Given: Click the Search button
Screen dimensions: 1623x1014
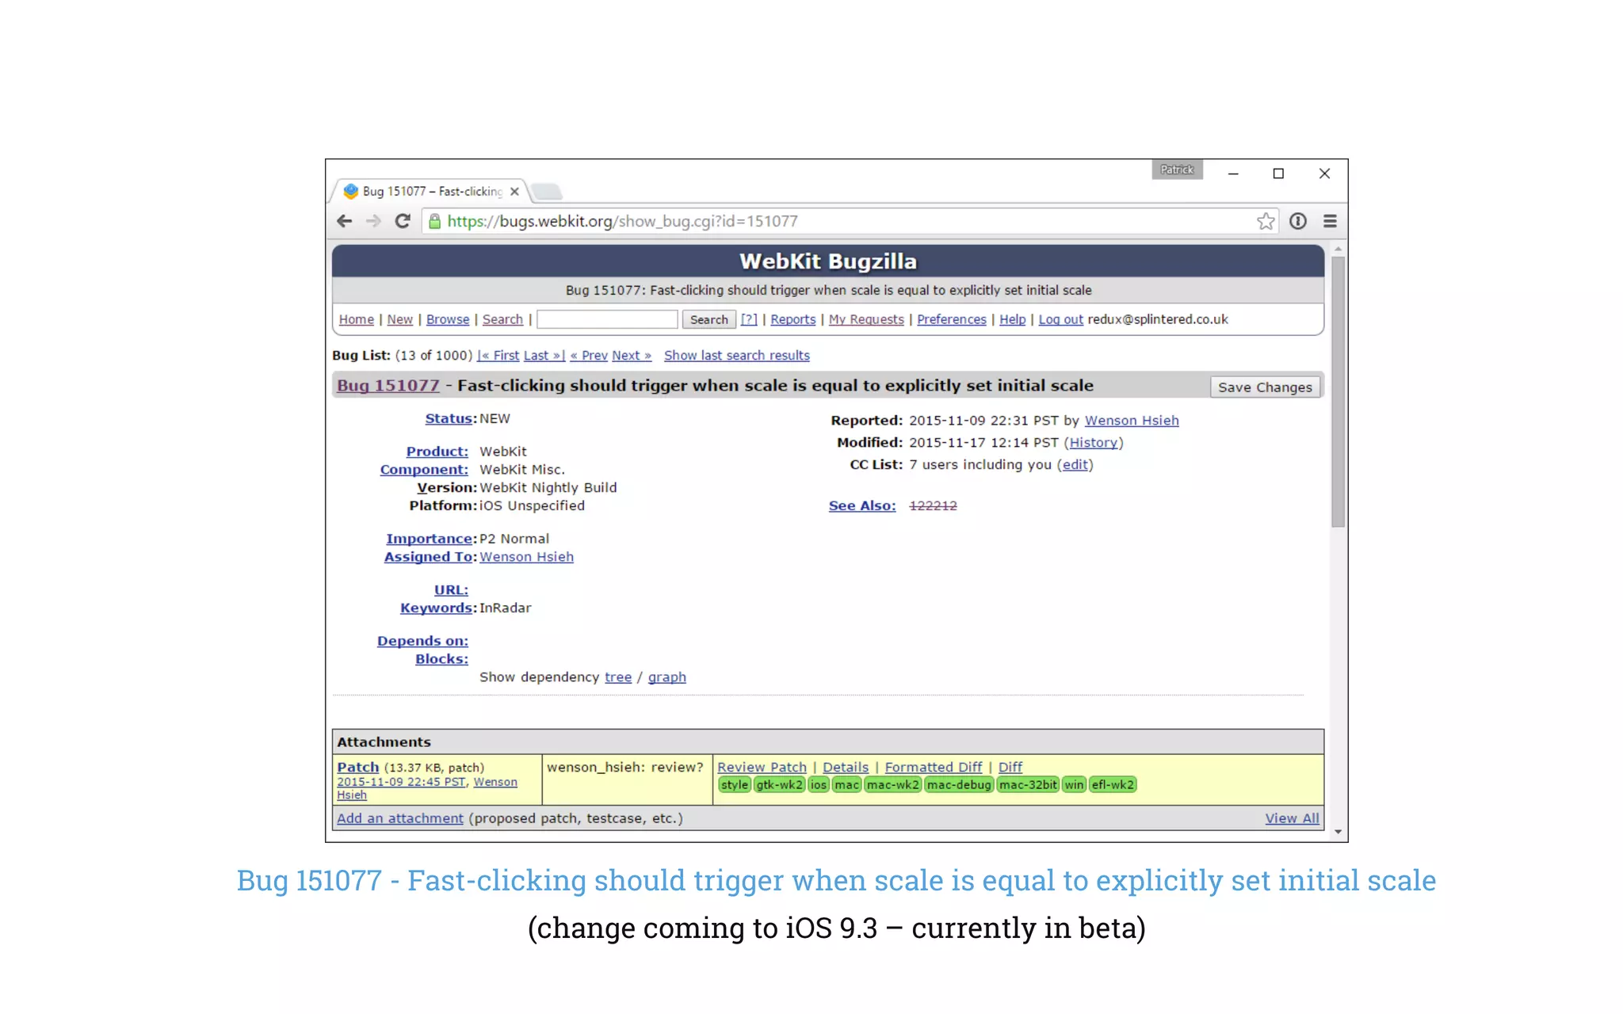Looking at the screenshot, I should [708, 319].
